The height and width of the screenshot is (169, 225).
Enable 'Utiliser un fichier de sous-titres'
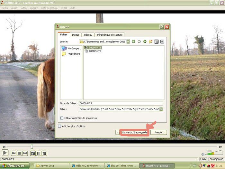tap(62, 118)
